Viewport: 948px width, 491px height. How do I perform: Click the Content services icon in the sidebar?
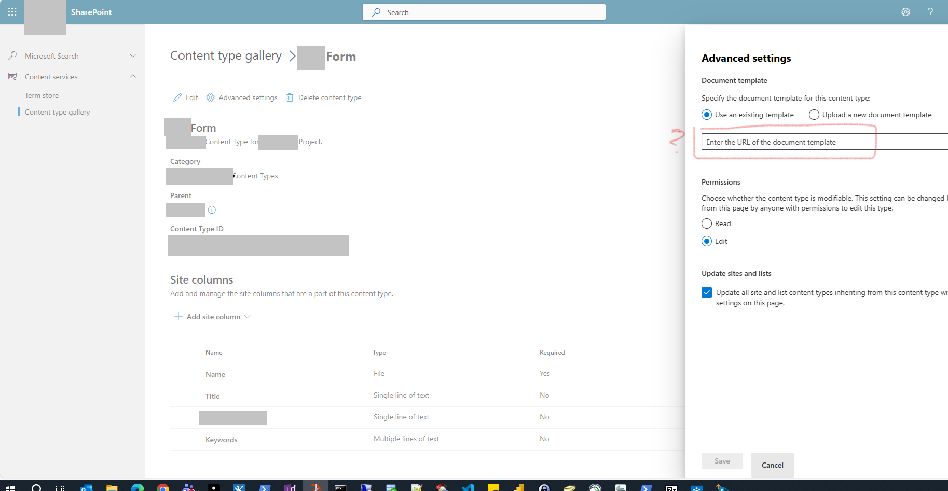[x=12, y=77]
